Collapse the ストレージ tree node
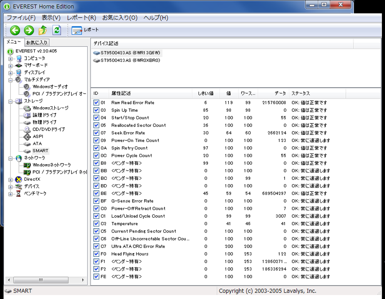This screenshot has width=385, height=299. click(10, 101)
